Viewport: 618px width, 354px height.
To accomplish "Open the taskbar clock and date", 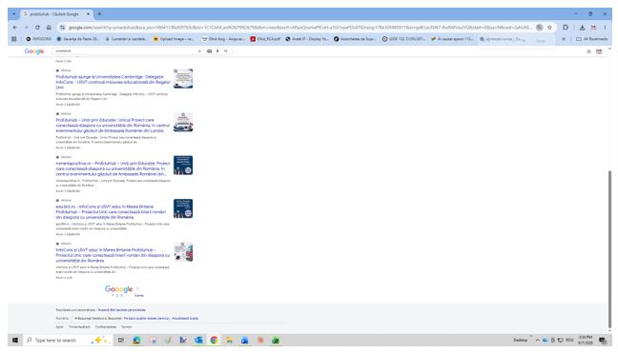I will point(586,341).
